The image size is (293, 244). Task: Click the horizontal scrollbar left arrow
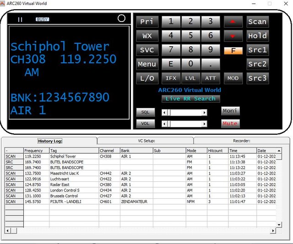(x=8, y=231)
